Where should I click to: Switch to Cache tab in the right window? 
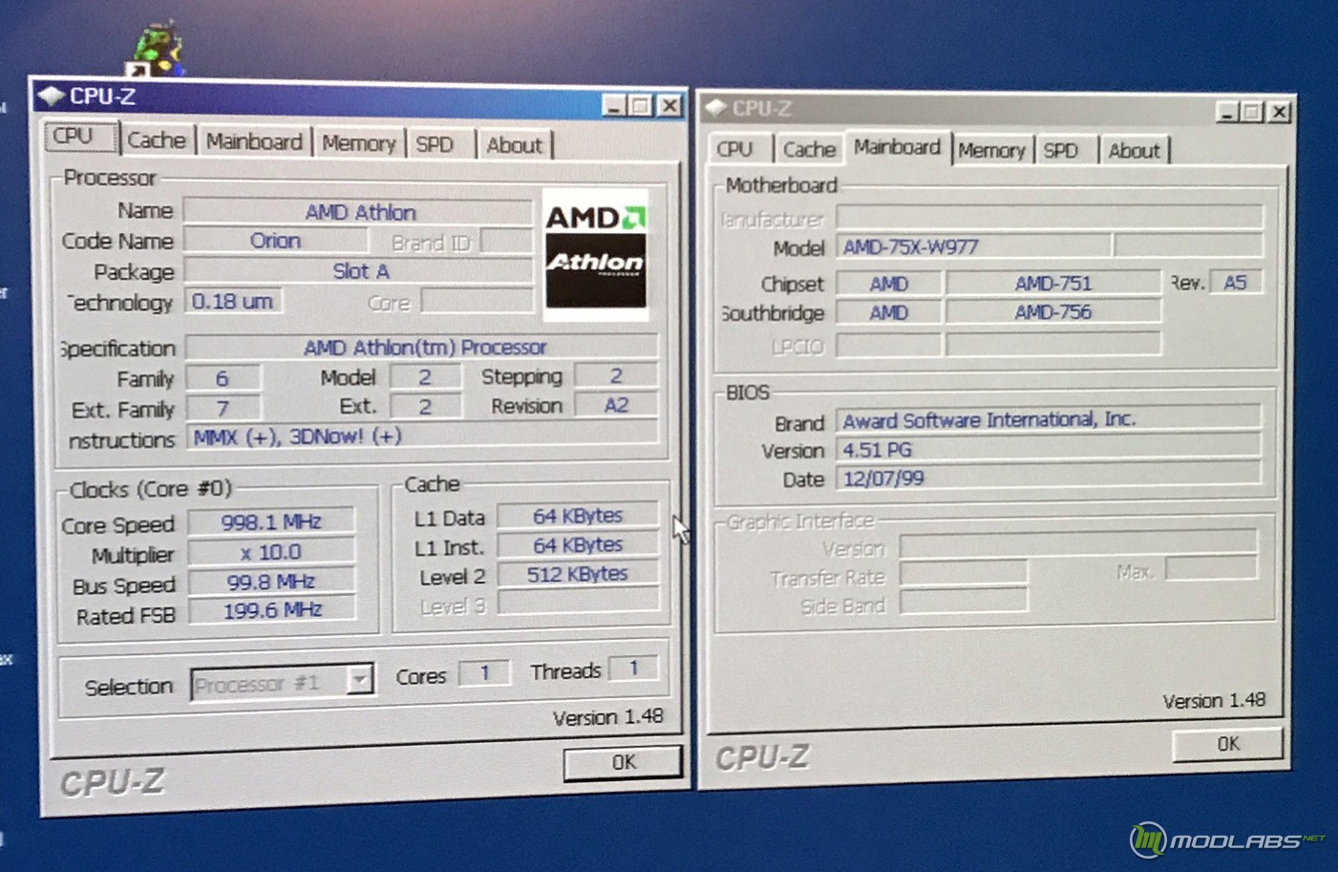[x=808, y=149]
